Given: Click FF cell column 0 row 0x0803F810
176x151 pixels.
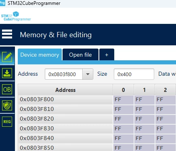Looking at the screenshot, I should click(124, 109).
